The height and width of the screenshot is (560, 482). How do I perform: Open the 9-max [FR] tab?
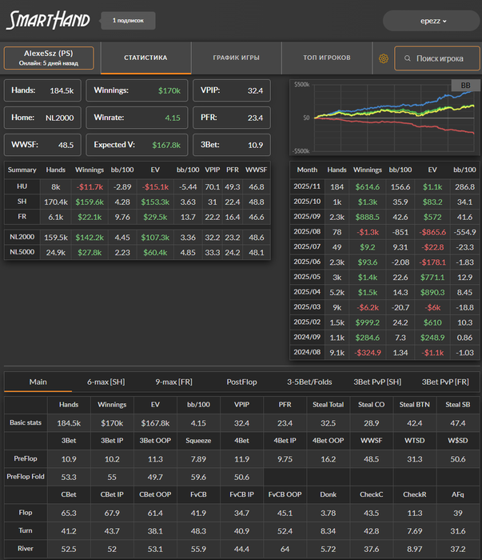pyautogui.click(x=174, y=382)
